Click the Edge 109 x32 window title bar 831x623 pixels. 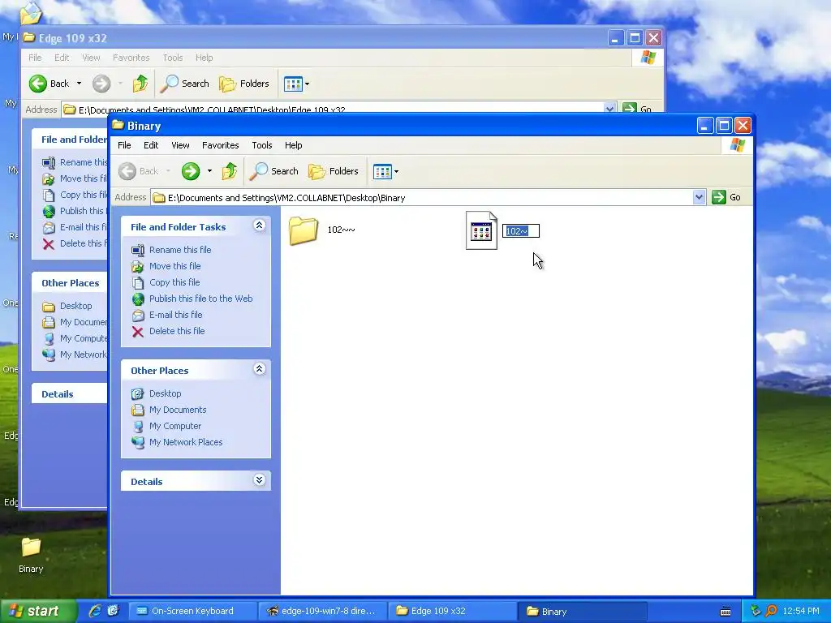click(x=318, y=38)
